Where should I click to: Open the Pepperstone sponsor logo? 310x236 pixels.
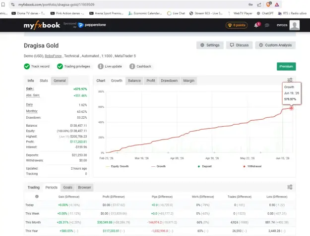tap(92, 25)
